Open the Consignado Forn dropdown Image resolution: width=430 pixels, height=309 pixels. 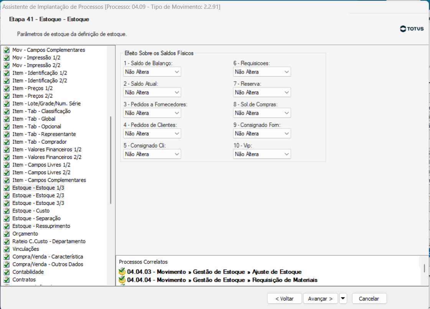[262, 134]
